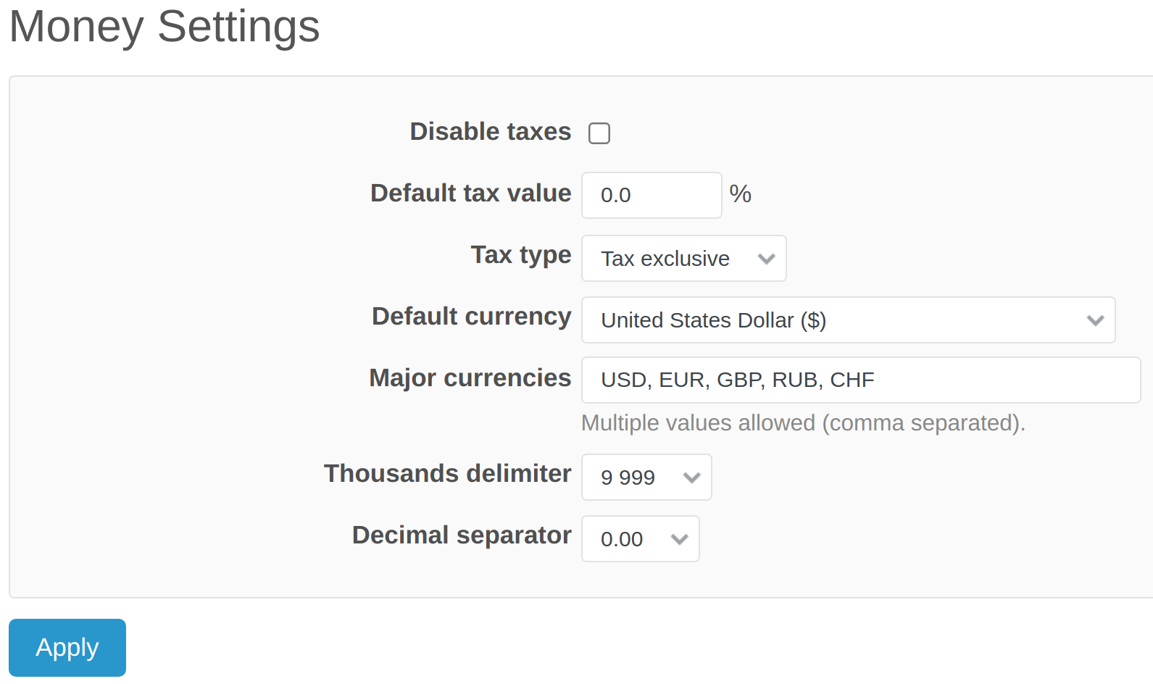Open the Default currency dropdown
This screenshot has height=684, width=1153.
point(848,320)
